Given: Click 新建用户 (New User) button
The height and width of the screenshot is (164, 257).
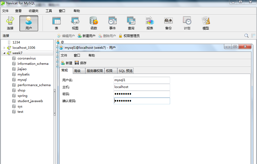Looking at the screenshot, I should click(86, 36).
